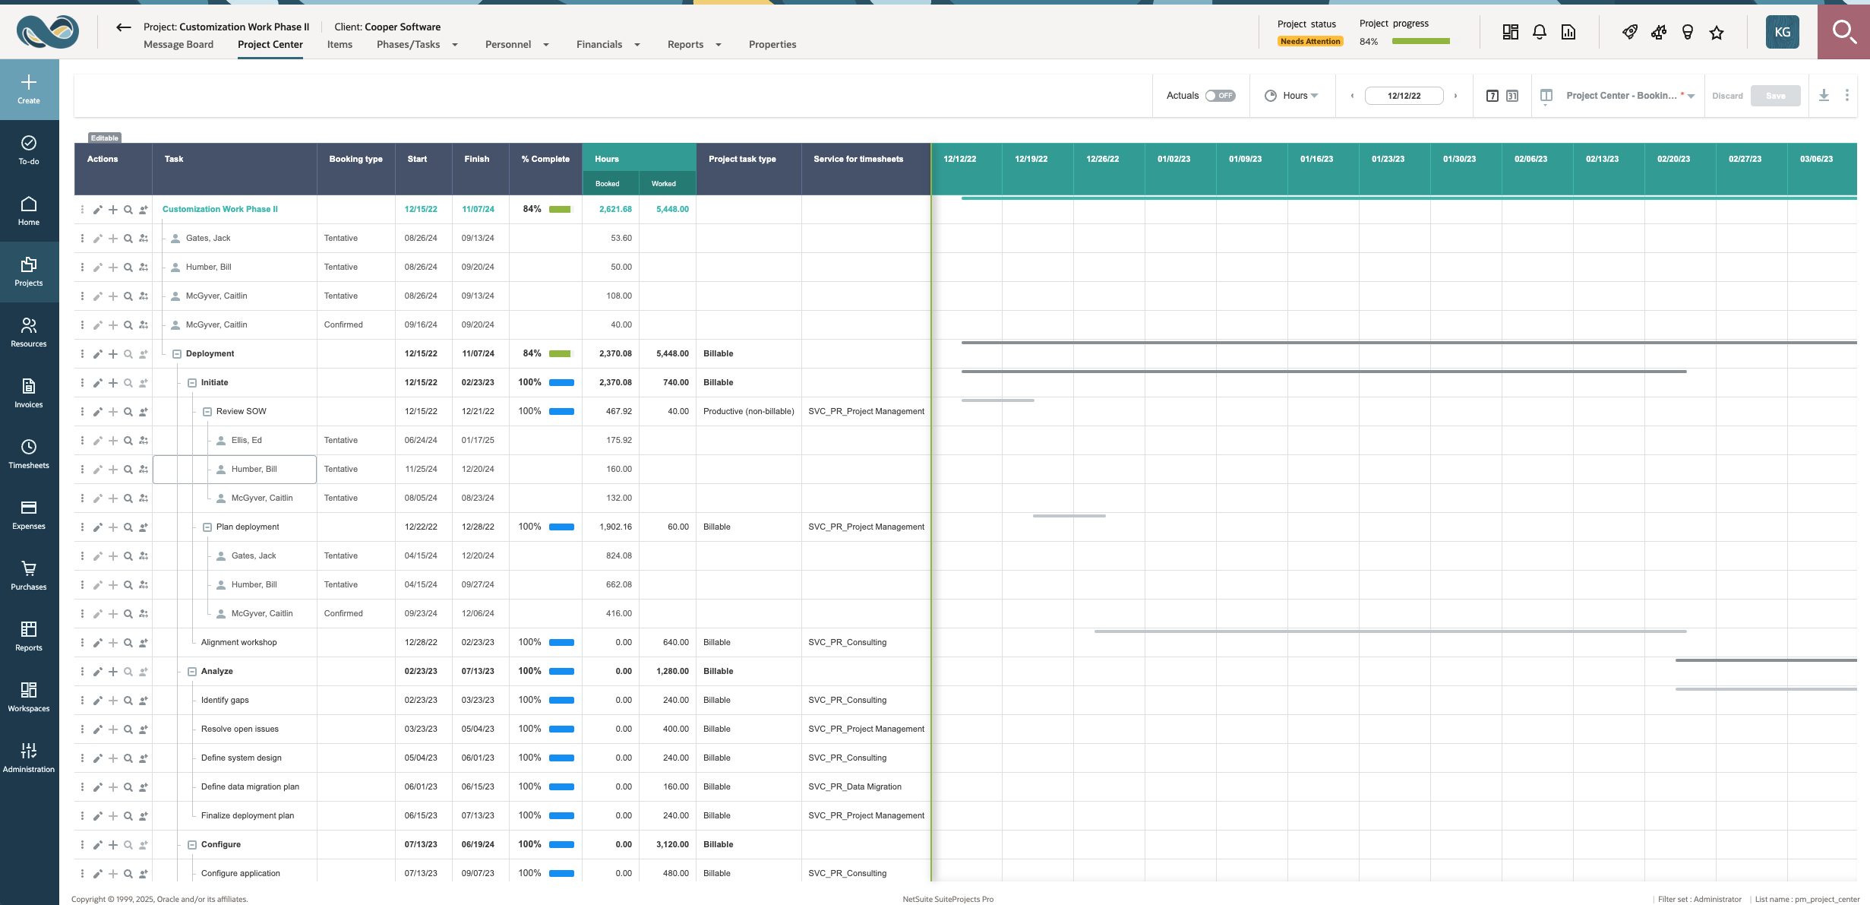Click the back arrow beside Project title

123,27
